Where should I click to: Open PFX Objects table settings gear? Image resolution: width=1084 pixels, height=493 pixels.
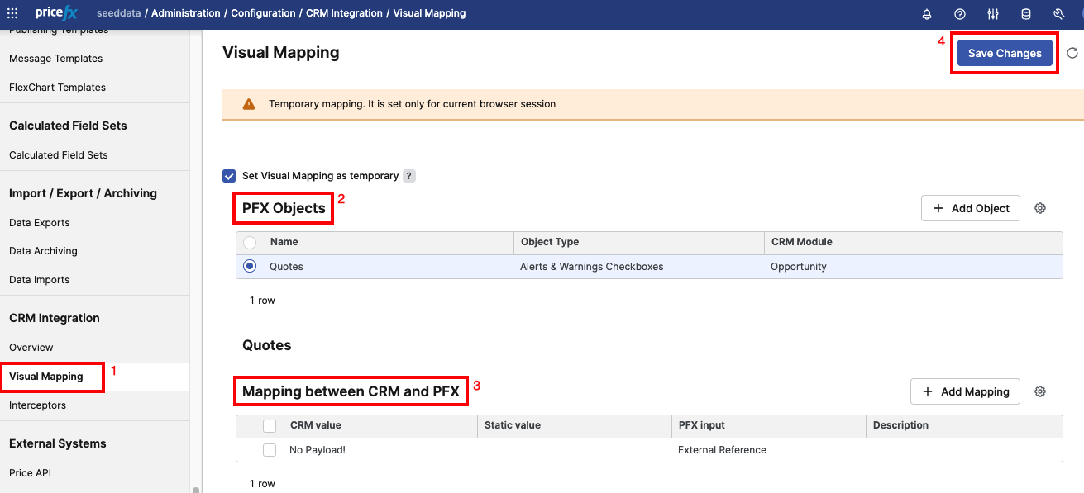pyautogui.click(x=1040, y=208)
